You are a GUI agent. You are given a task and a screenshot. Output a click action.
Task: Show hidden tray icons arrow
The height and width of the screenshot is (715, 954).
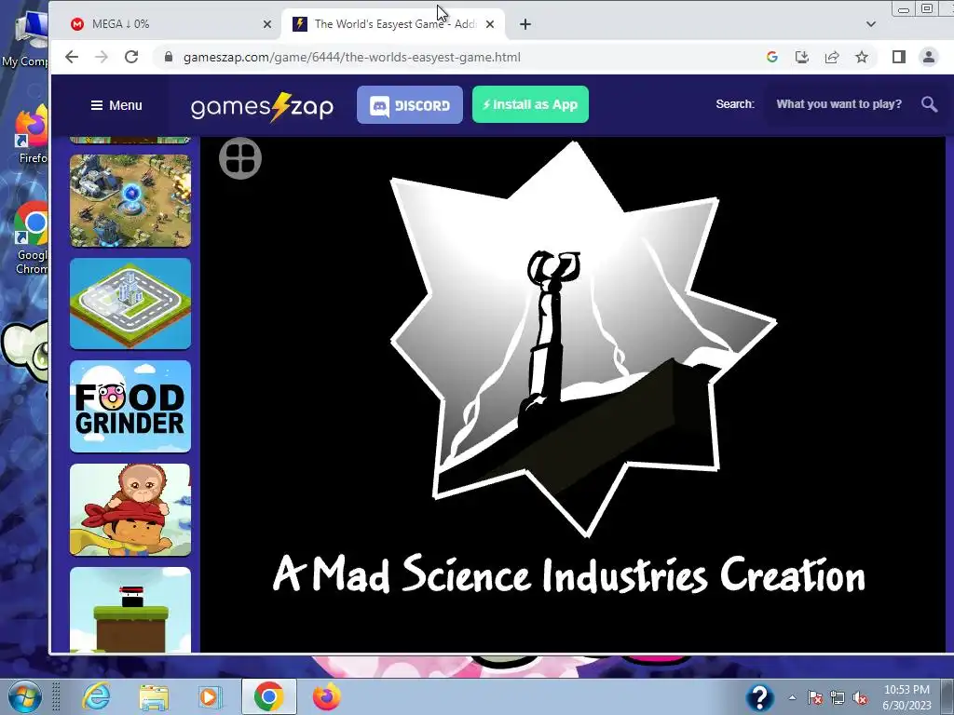click(792, 697)
